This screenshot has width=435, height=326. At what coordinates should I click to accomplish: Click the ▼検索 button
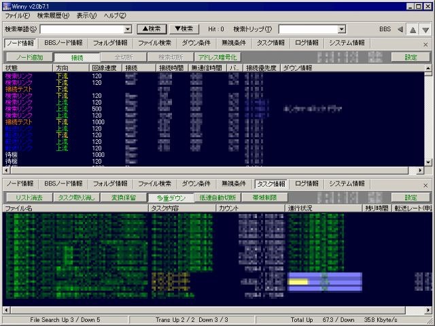pos(184,29)
